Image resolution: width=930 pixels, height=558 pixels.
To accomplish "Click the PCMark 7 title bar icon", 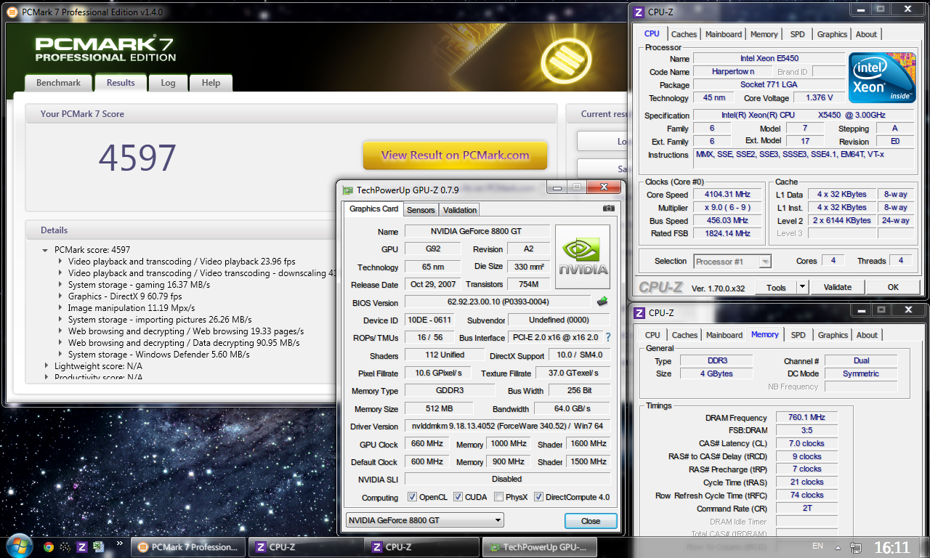I will [12, 12].
